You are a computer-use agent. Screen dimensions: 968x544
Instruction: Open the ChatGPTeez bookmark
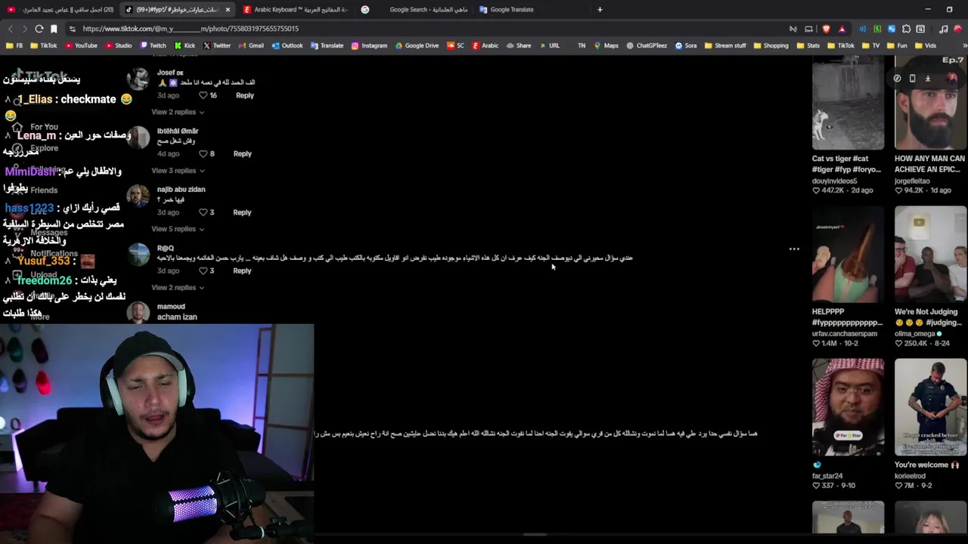646,45
